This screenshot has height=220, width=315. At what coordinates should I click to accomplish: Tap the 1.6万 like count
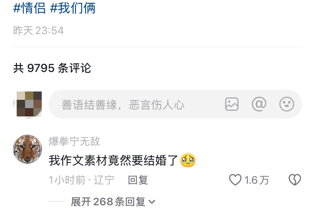point(257,180)
